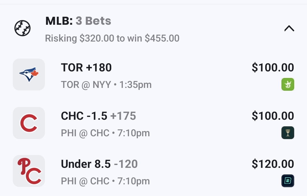
Task: Tap PHI @ CHC under the Cubs spread
Action: 105,133
